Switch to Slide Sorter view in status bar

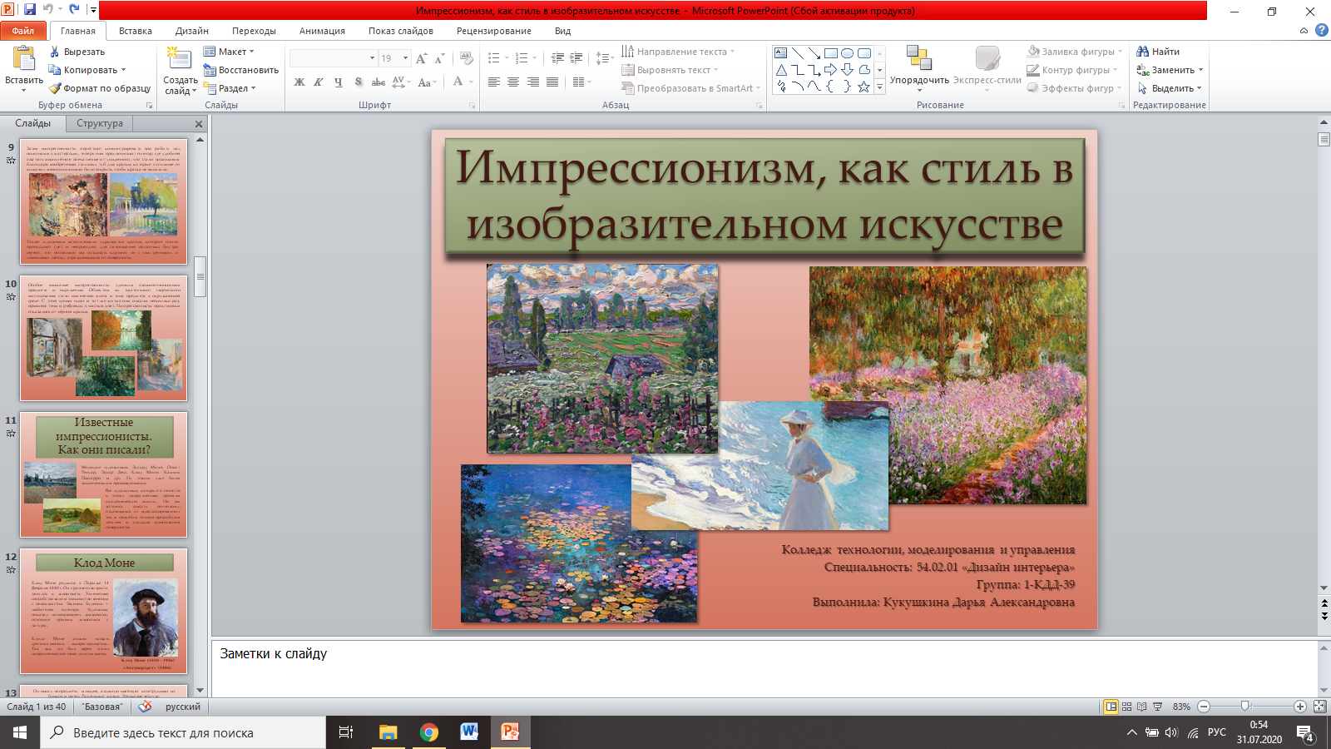click(x=1126, y=707)
